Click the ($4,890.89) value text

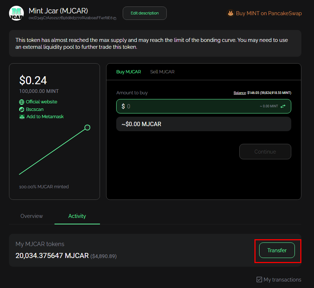(x=104, y=256)
